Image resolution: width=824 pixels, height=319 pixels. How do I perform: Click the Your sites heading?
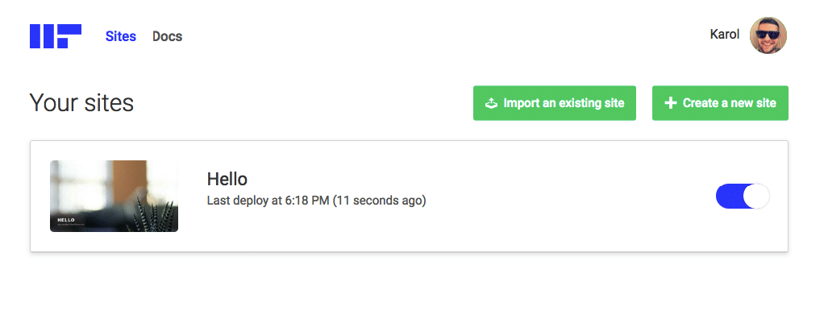click(x=81, y=103)
